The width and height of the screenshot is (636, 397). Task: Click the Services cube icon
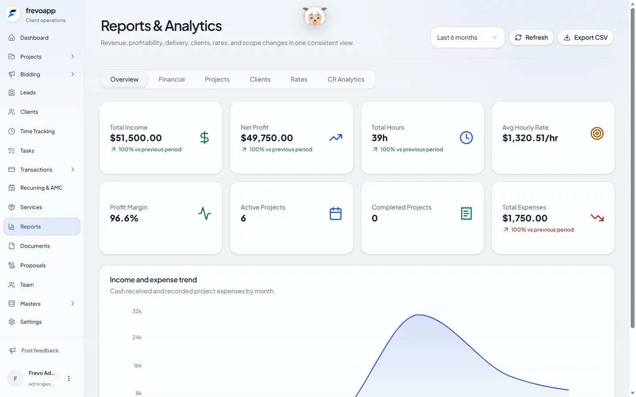pos(12,207)
